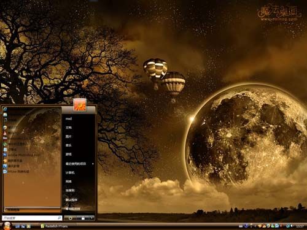Open 默认程序 (Default Programs)
Screen dimensions: 307x230
click(71, 200)
